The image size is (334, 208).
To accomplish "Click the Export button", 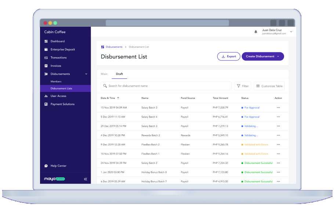I will pos(229,56).
